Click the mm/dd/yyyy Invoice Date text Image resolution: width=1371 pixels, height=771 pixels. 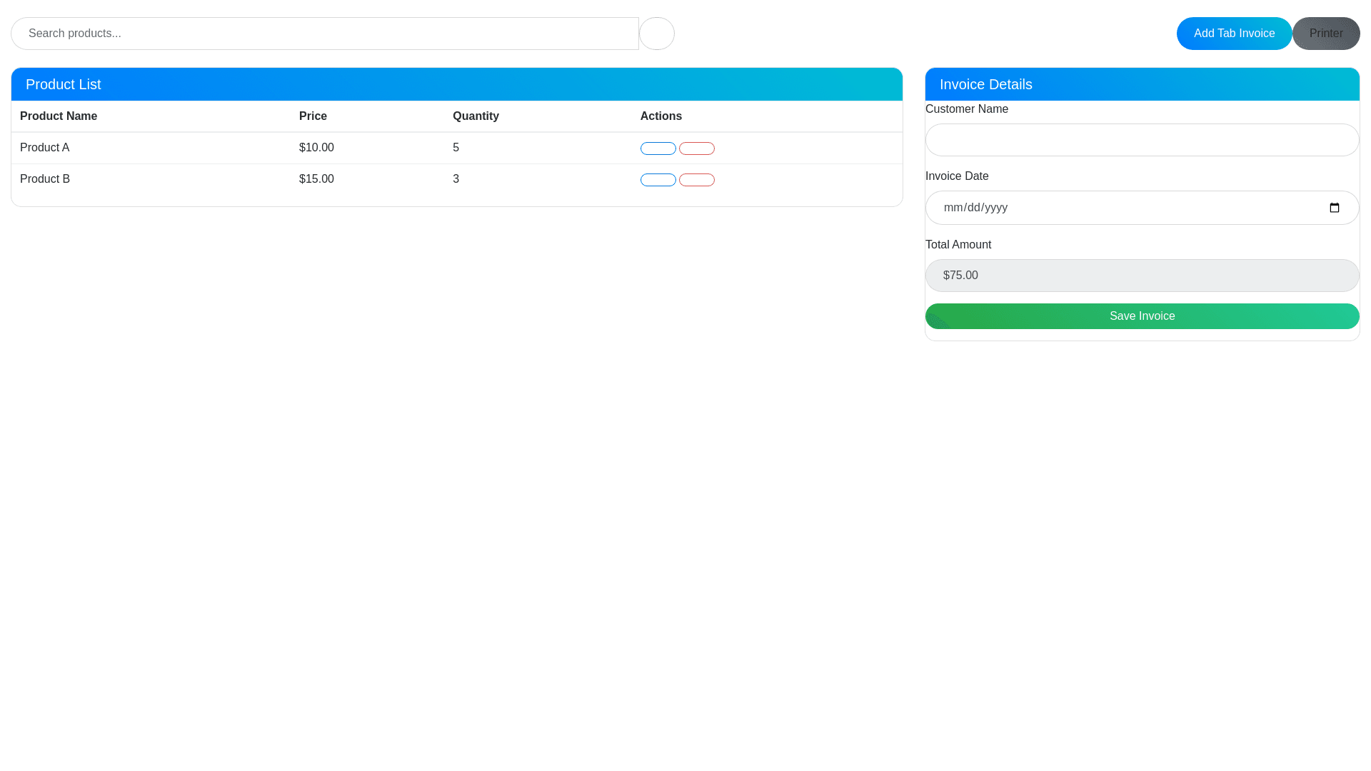click(x=975, y=208)
